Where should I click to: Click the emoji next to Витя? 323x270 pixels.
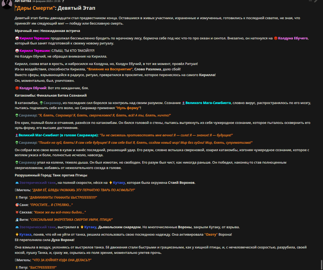click(17, 220)
